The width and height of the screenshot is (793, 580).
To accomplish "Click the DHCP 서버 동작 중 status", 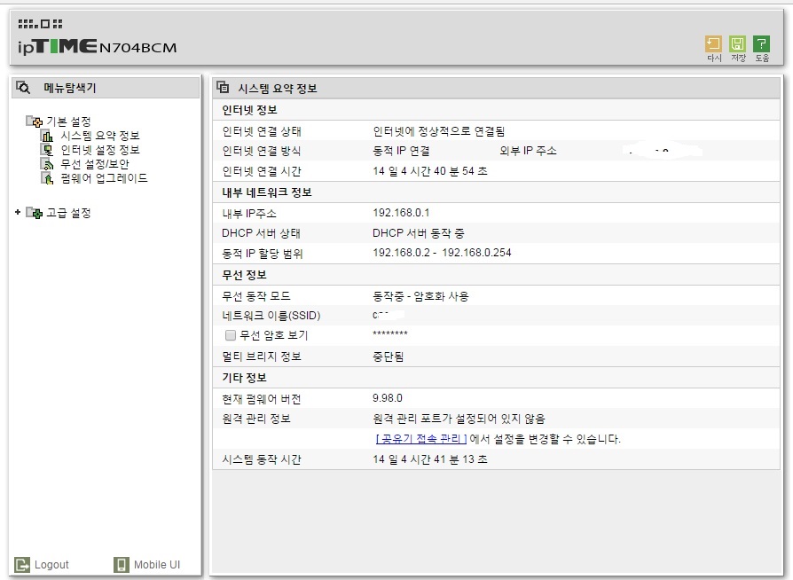I will 419,233.
